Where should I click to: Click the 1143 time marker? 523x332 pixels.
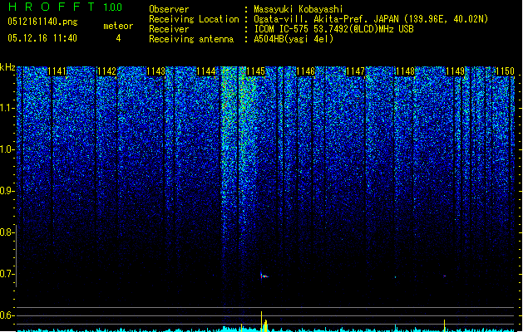tap(156, 71)
